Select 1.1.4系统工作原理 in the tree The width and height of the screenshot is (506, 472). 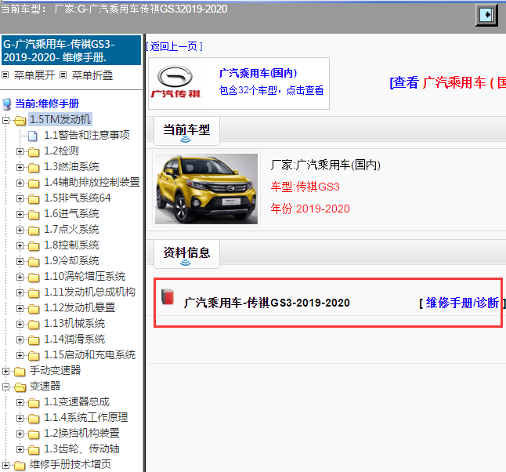86,418
